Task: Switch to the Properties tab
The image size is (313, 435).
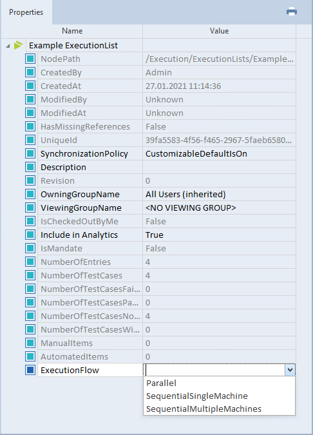Action: 26,12
